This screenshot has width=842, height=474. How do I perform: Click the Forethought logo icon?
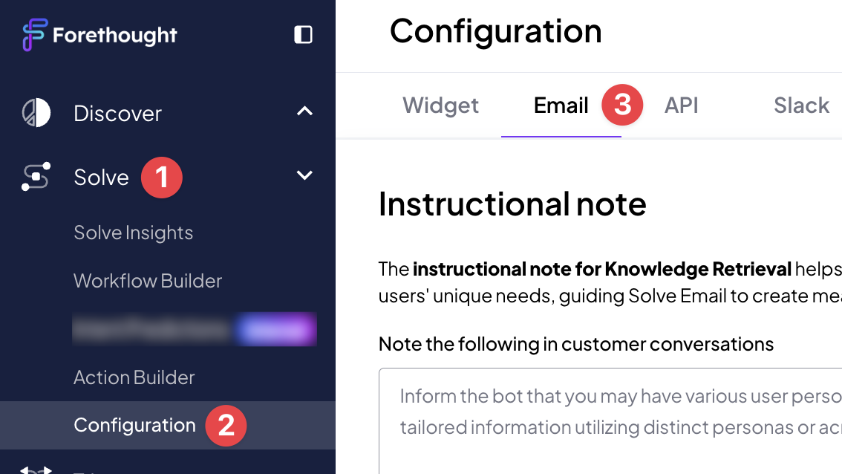(x=35, y=34)
